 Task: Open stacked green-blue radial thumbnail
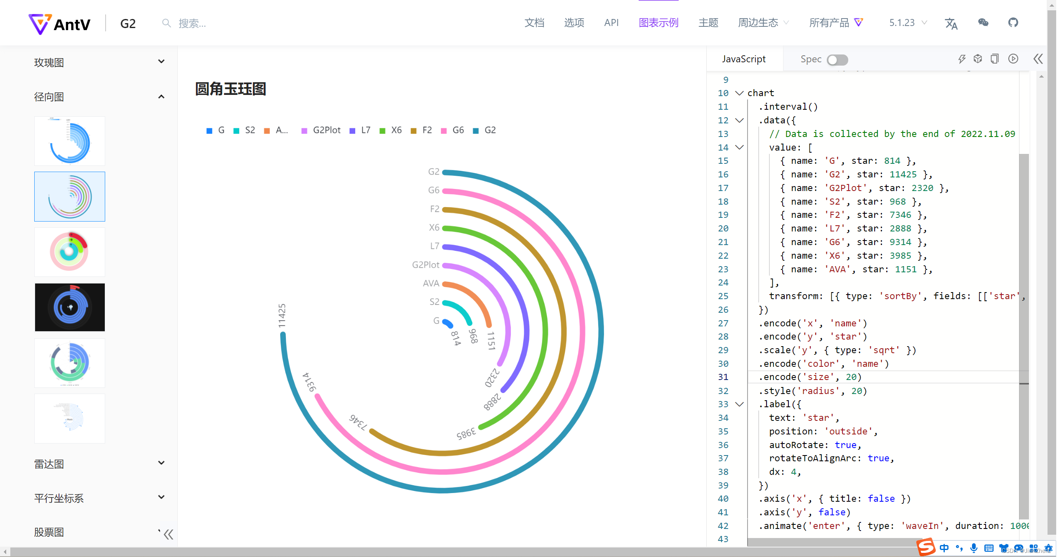coord(70,363)
